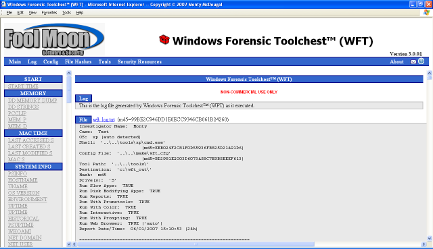Open the ENVIRONMENT link

click(27, 200)
